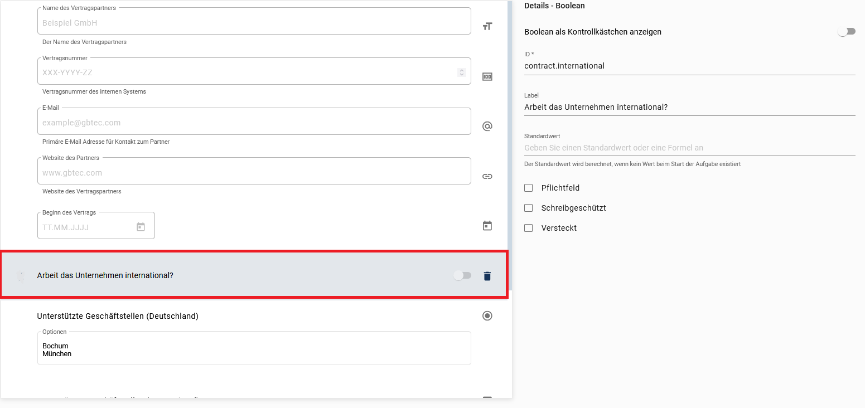Click the E-Mail input field
The width and height of the screenshot is (865, 408).
point(254,123)
